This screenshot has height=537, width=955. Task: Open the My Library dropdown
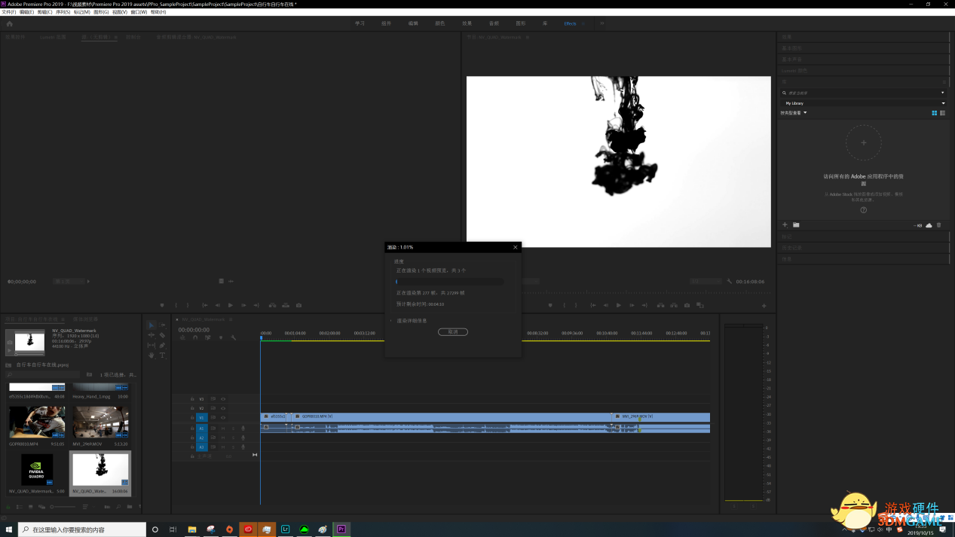(864, 103)
